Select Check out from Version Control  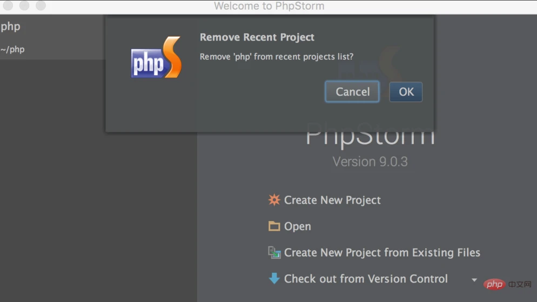pos(366,279)
